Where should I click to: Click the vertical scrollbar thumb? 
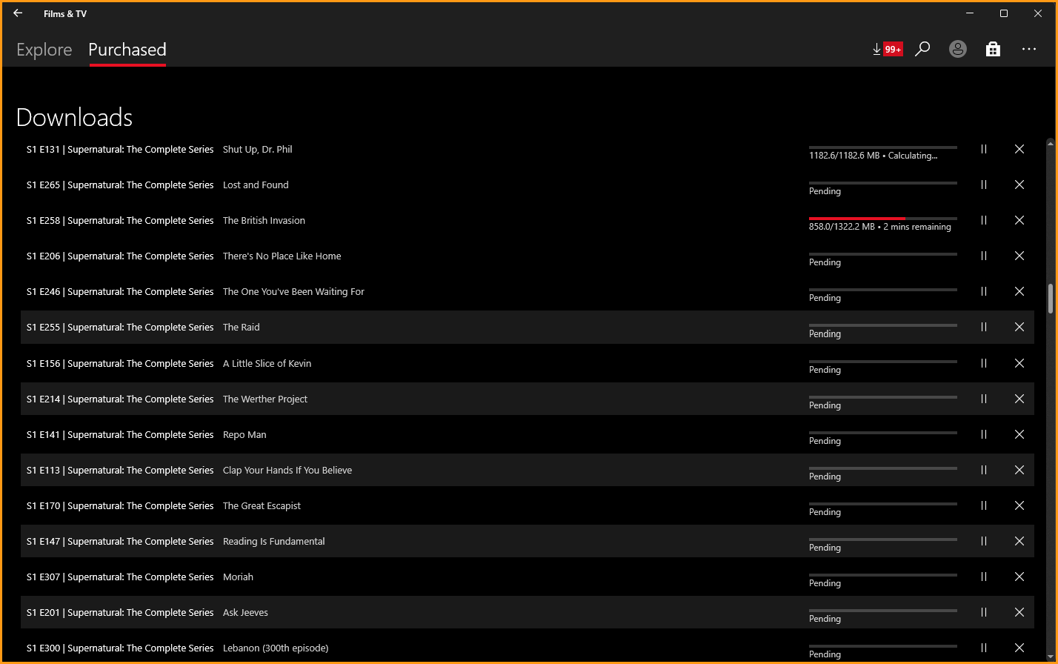[1050, 299]
